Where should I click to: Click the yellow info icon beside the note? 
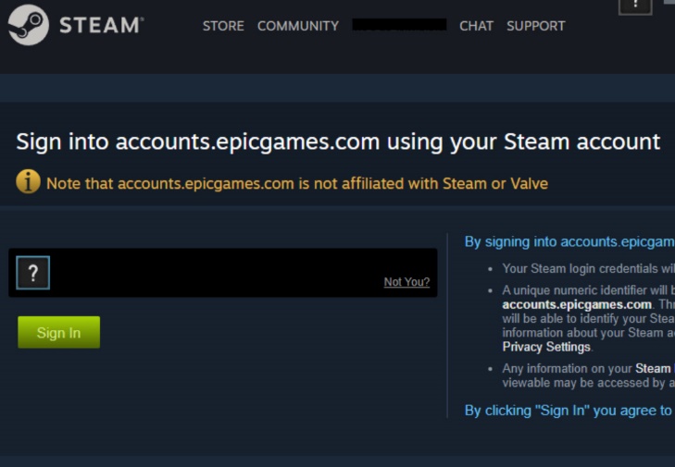point(28,182)
